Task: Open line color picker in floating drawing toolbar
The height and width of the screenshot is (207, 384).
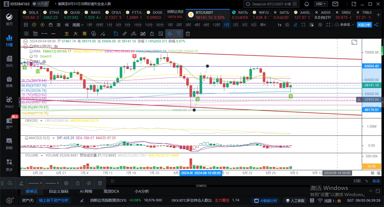Action: point(21,183)
